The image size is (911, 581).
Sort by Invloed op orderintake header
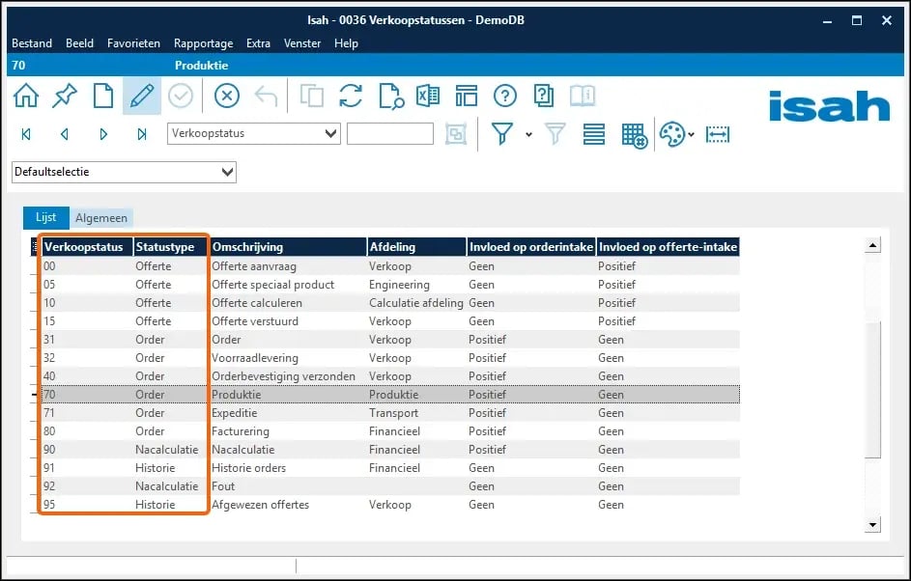(x=531, y=247)
